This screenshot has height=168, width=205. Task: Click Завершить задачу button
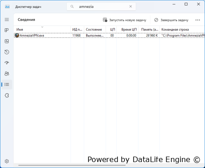pyautogui.click(x=171, y=20)
